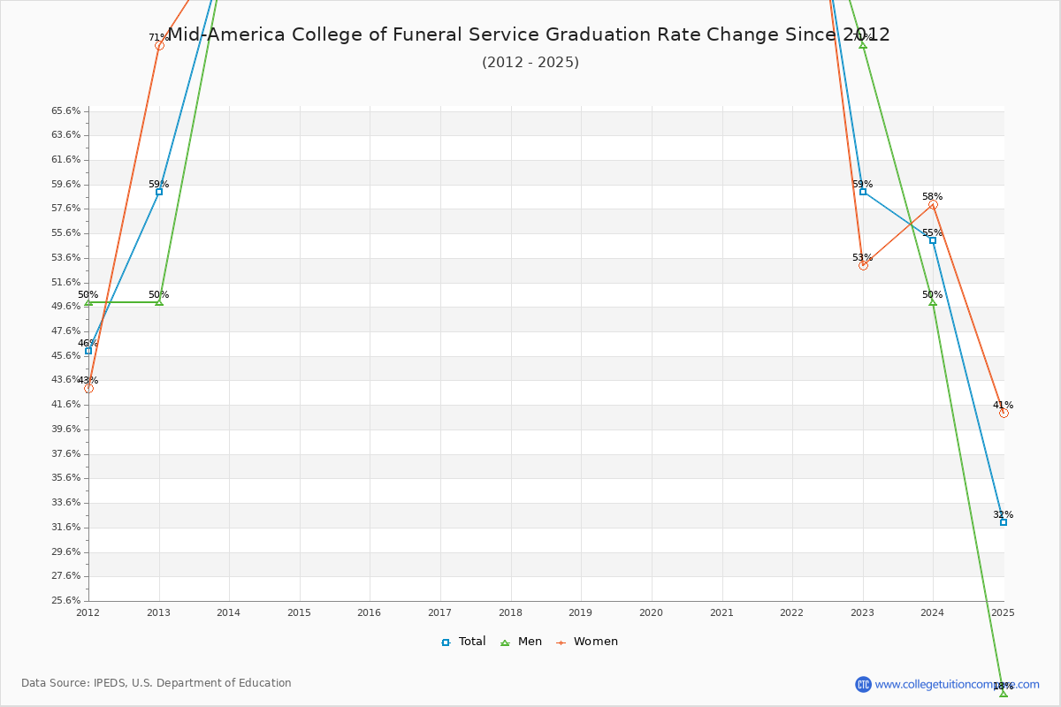Click the 55.6% y-axis label

[x=66, y=233]
